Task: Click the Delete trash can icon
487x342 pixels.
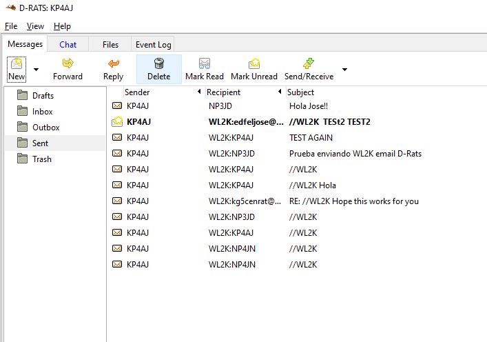Action: point(158,63)
